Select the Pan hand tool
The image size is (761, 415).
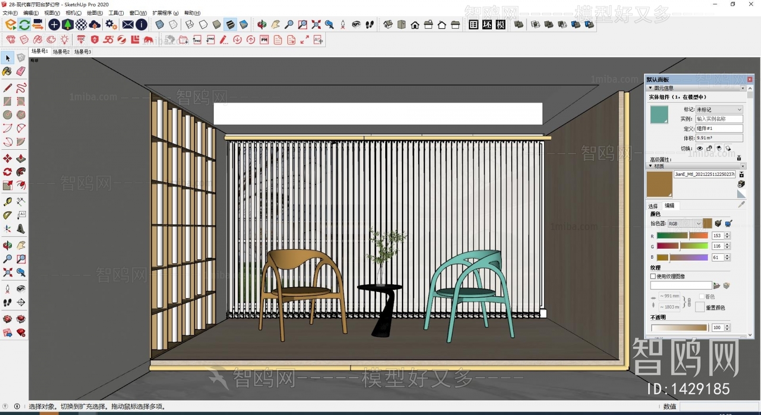pyautogui.click(x=275, y=24)
